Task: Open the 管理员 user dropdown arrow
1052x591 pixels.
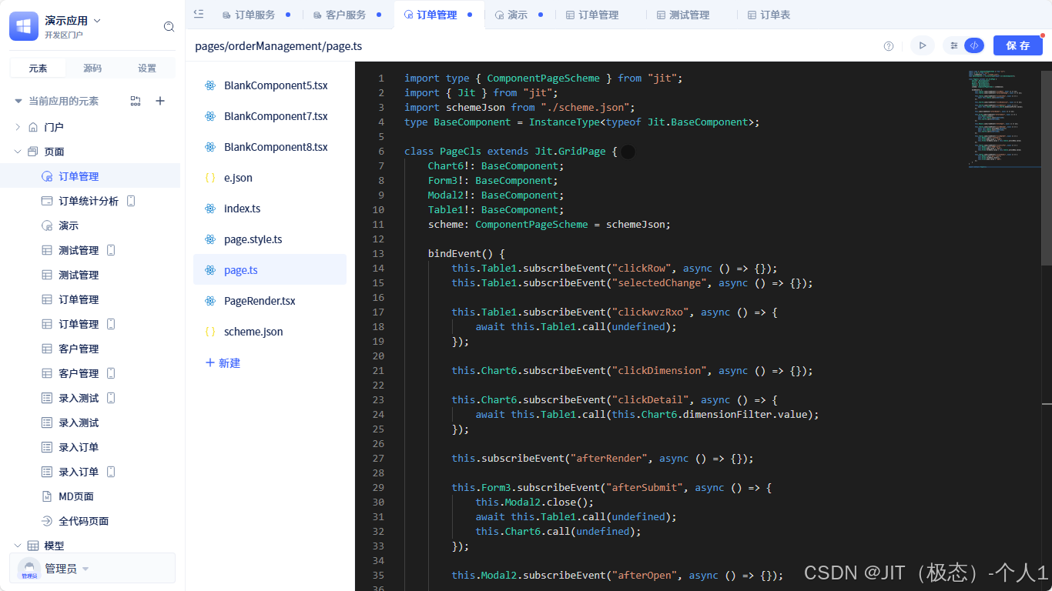Action: click(85, 569)
